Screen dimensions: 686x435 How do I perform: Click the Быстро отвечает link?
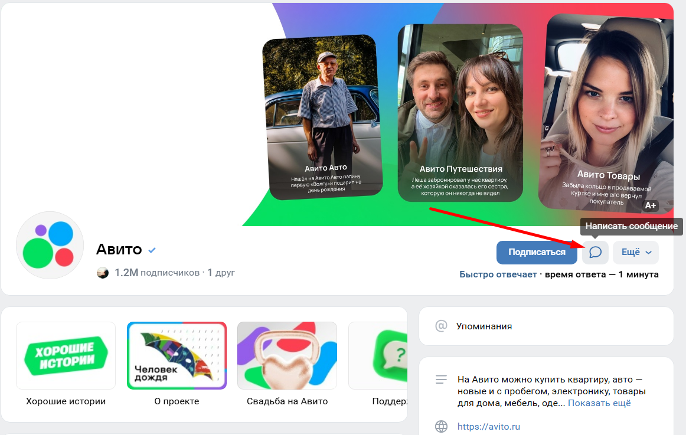tap(498, 274)
